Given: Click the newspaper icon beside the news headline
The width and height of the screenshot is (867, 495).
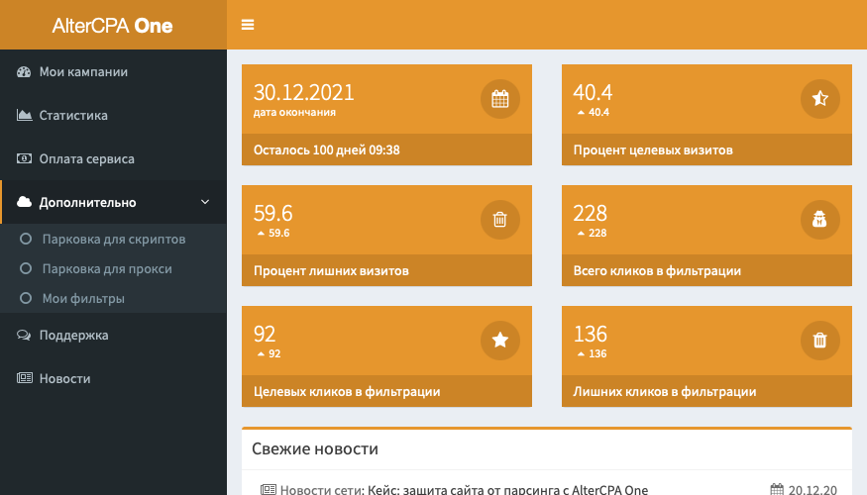Looking at the screenshot, I should 269,489.
